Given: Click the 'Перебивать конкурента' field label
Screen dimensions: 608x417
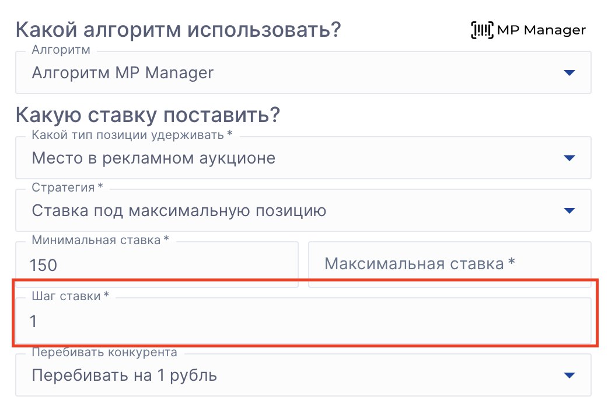Looking at the screenshot, I should pos(104,353).
